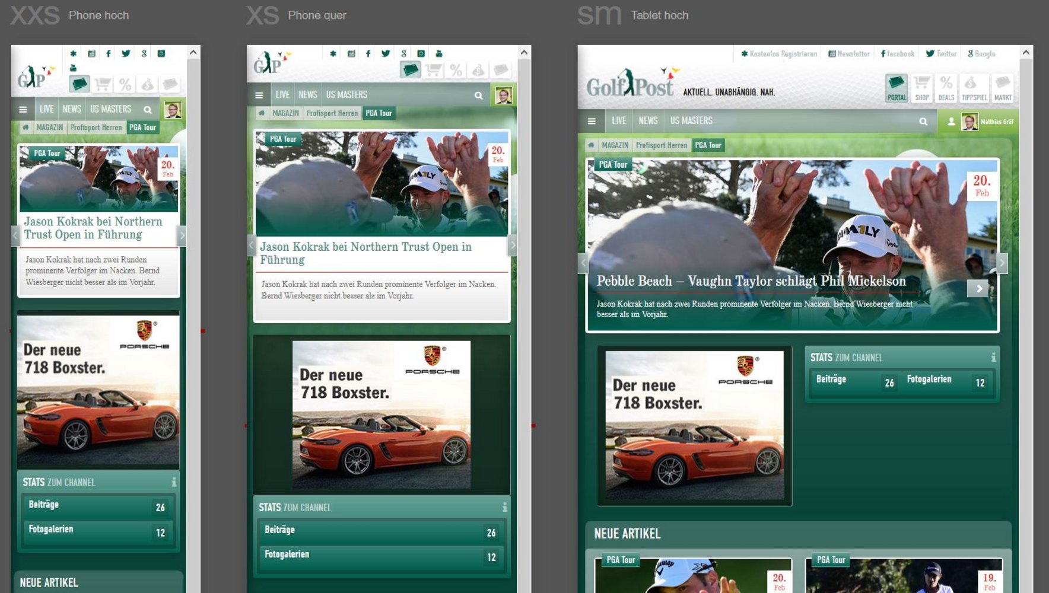Image resolution: width=1049 pixels, height=593 pixels.
Task: Click the Markt icon in XXS view
Action: coord(170,84)
